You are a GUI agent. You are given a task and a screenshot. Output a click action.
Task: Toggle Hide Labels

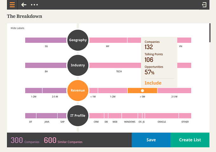tap(17, 28)
